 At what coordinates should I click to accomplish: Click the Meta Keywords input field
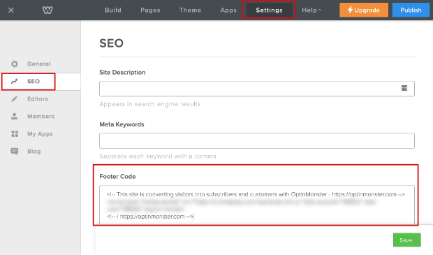tap(257, 140)
